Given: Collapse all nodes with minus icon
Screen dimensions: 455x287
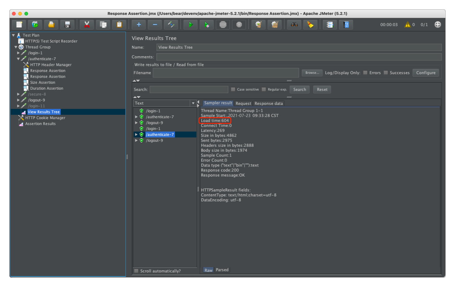Looking at the screenshot, I should [155, 25].
